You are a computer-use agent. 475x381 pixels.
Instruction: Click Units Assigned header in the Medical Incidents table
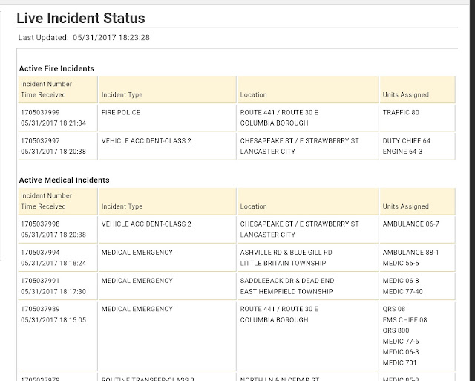[x=405, y=206]
